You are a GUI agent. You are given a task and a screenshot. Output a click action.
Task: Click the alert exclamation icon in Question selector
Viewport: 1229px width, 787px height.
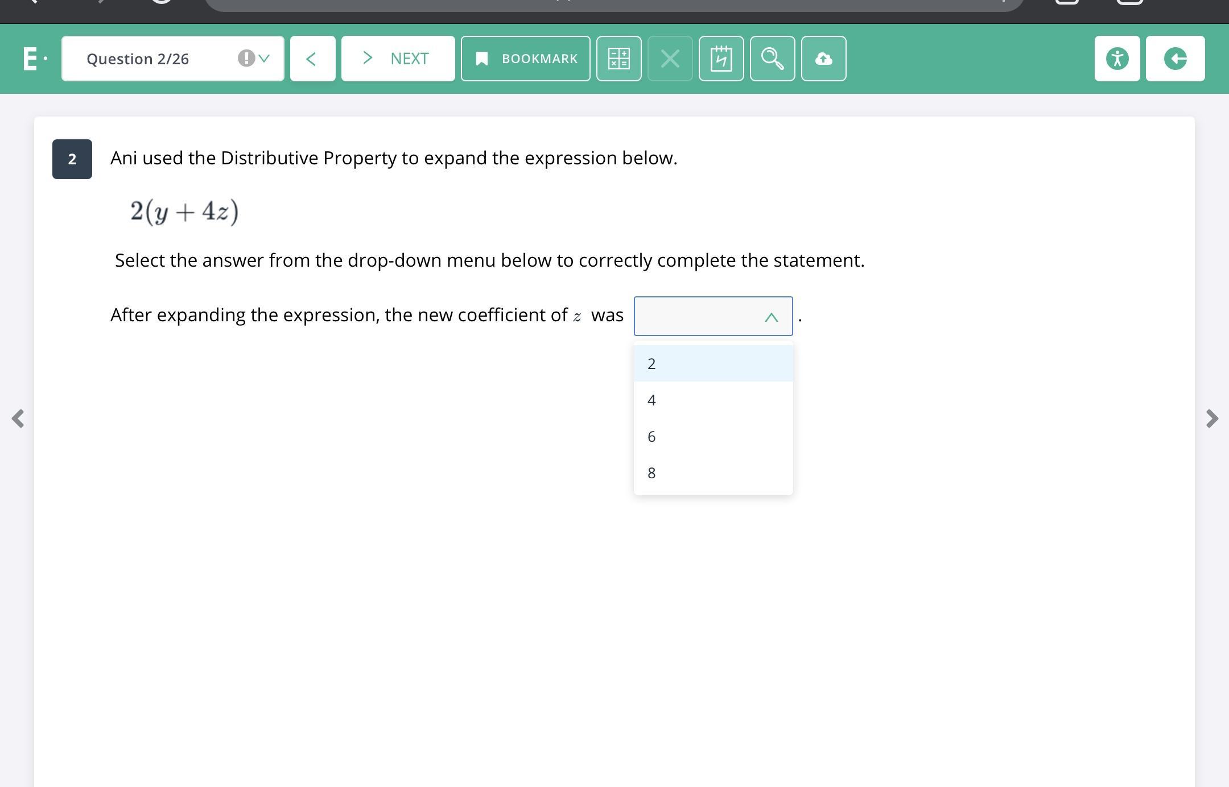point(246,59)
